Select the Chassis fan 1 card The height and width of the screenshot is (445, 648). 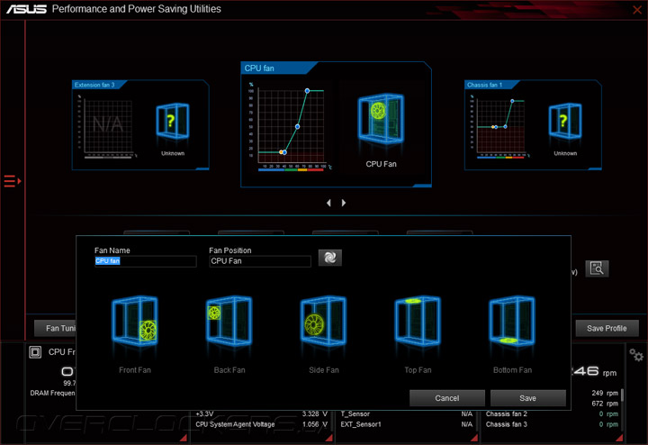pyautogui.click(x=533, y=125)
